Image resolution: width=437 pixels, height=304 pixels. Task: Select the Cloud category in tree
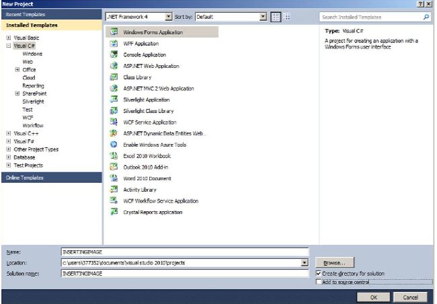[29, 77]
